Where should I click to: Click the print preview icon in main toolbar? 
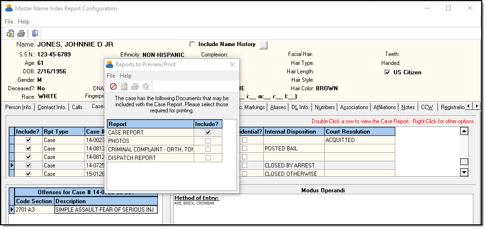tap(10, 33)
